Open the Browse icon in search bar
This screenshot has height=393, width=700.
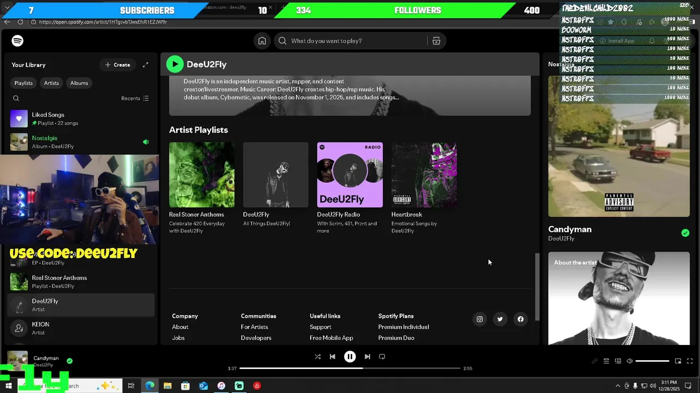(436, 41)
